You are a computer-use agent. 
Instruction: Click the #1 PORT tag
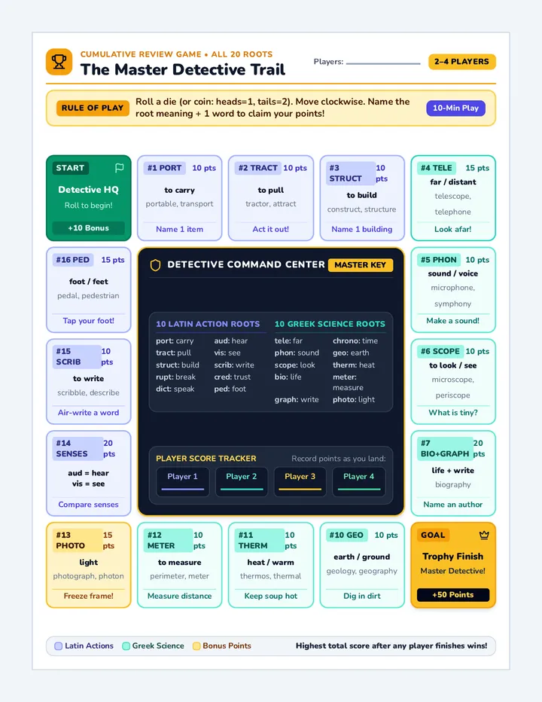(165, 168)
